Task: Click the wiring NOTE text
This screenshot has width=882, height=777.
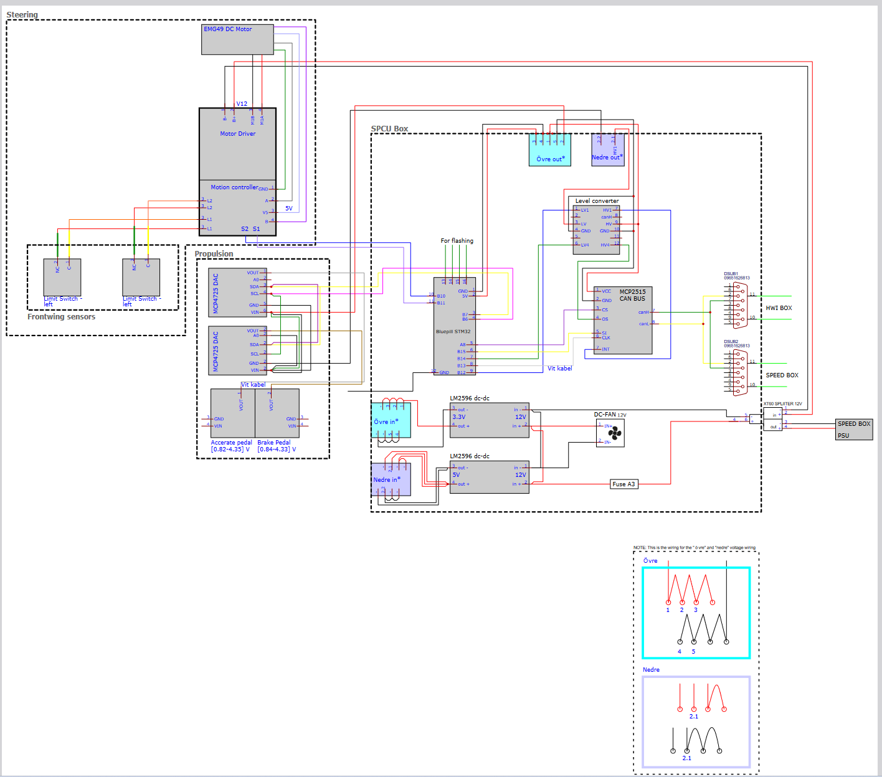Action: [695, 548]
